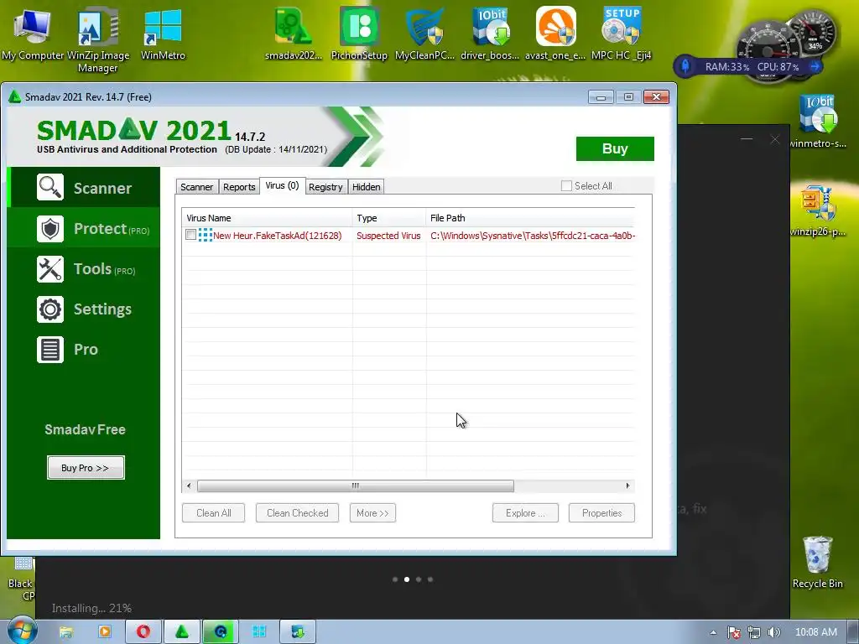
Task: Switch to the Hidden tab
Action: click(x=366, y=187)
